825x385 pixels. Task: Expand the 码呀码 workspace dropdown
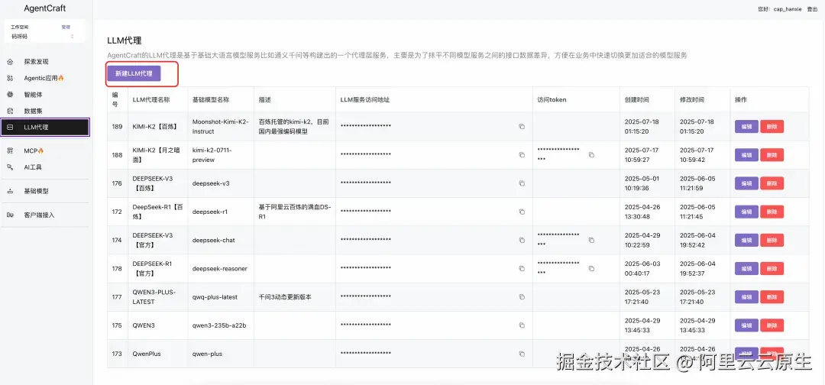43,37
